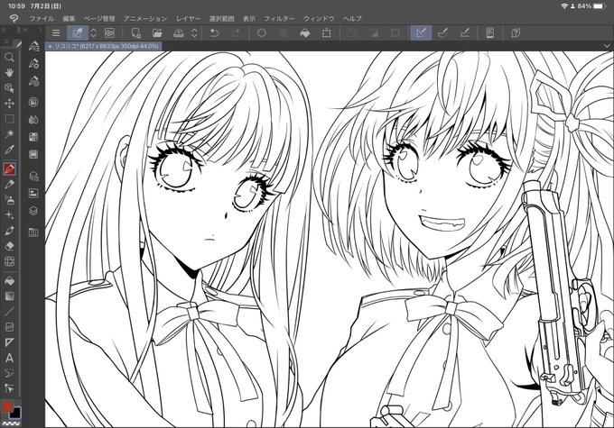This screenshot has width=614, height=428.
Task: Click the Save button
Action: click(x=179, y=33)
